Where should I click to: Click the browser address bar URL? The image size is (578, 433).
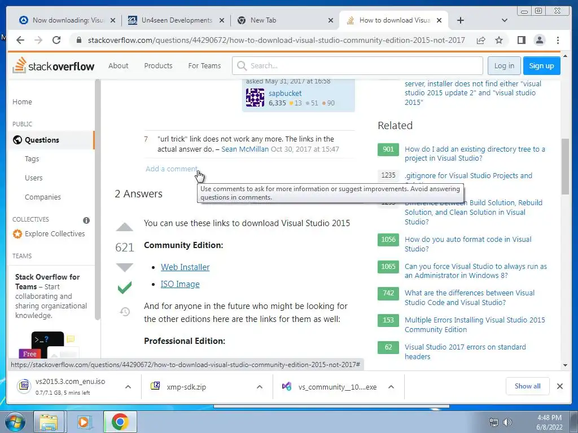coord(276,40)
